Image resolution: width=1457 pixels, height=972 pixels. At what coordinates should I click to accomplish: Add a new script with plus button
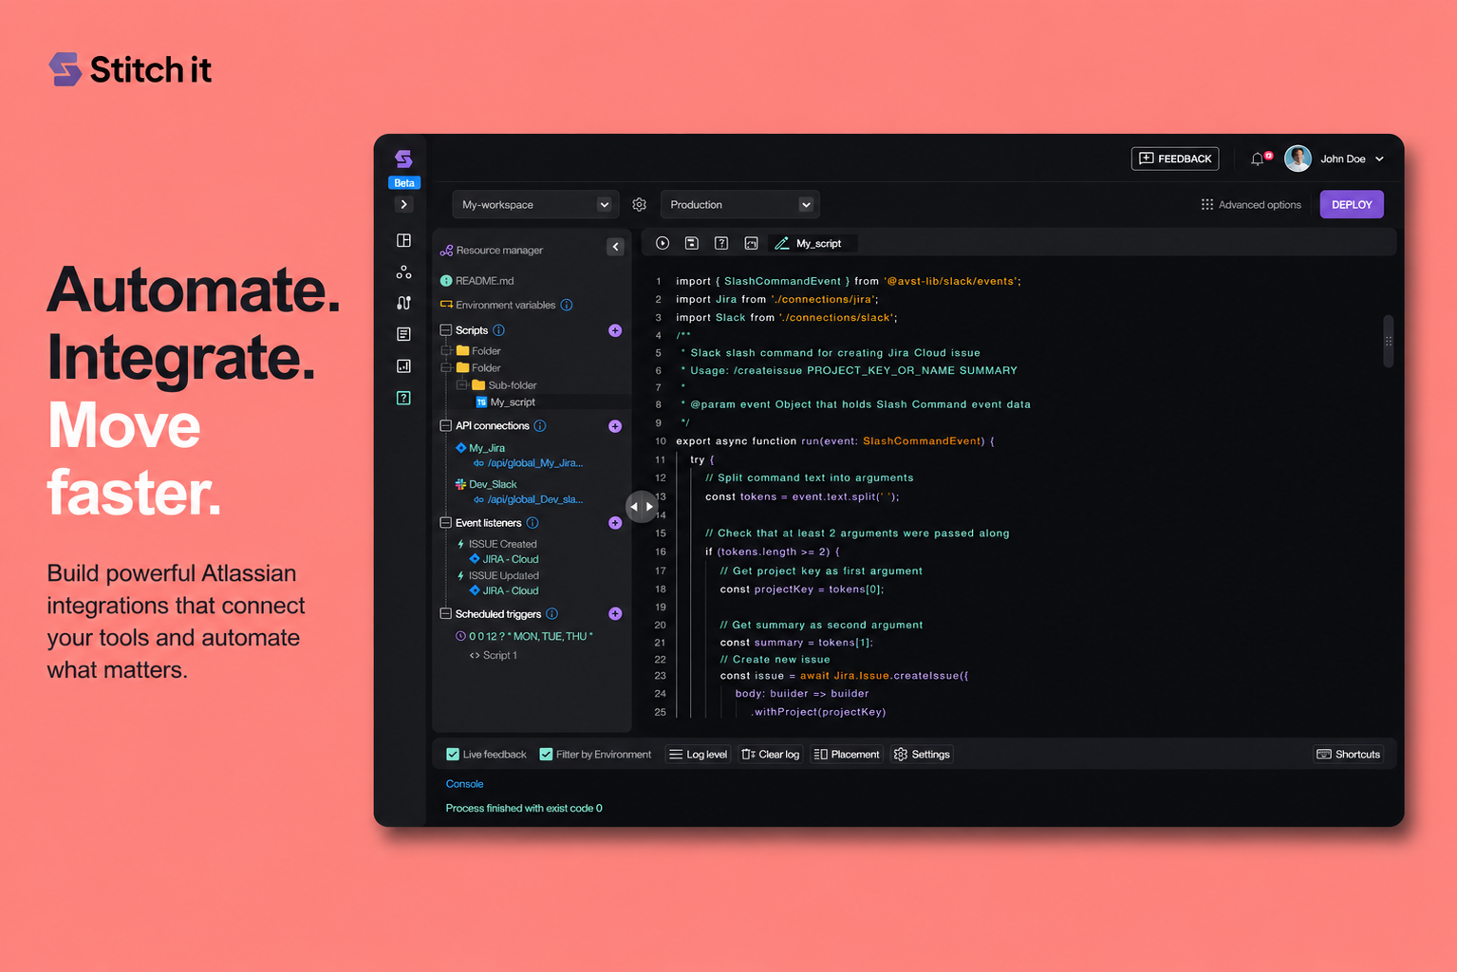(615, 330)
